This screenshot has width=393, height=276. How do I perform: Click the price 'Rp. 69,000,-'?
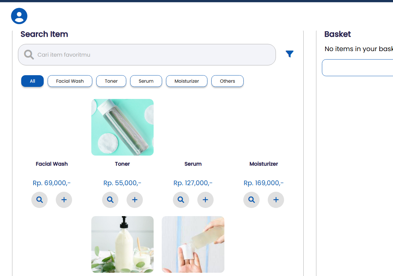[52, 183]
